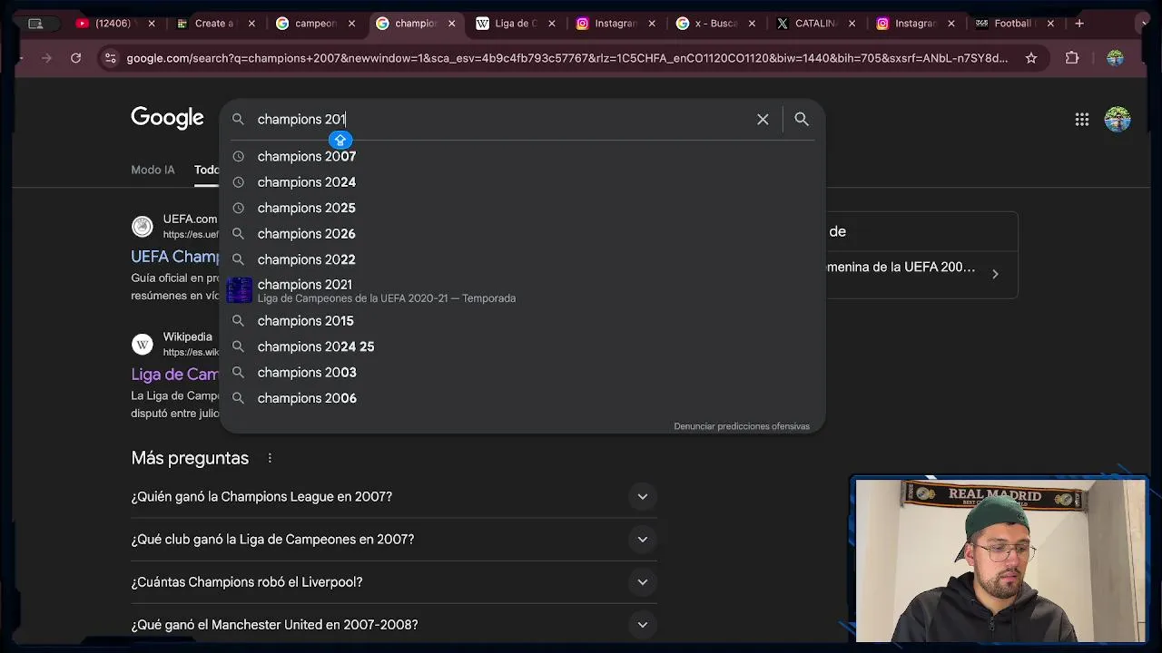Choose suggestion 'champions 2022'

[x=522, y=259]
